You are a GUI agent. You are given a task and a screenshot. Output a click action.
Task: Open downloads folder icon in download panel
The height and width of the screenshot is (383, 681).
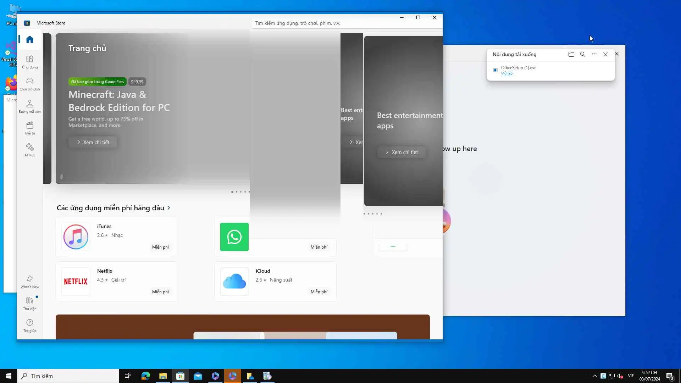tap(571, 54)
